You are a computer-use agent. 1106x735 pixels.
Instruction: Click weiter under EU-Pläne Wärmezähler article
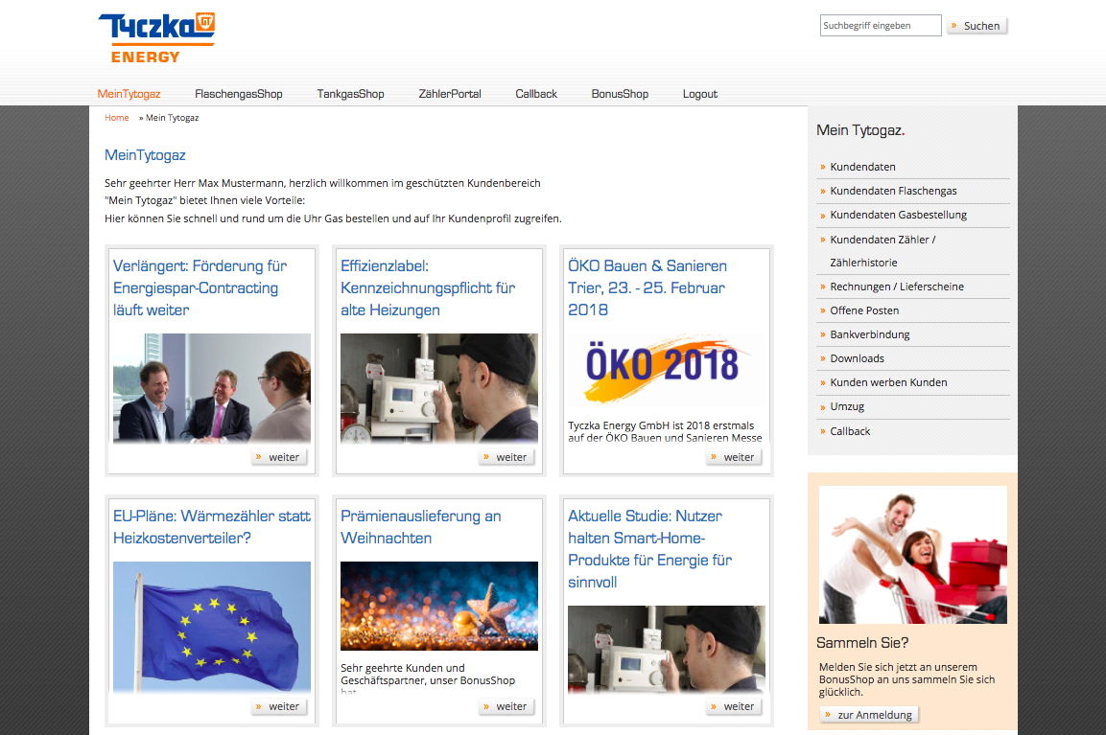278,707
